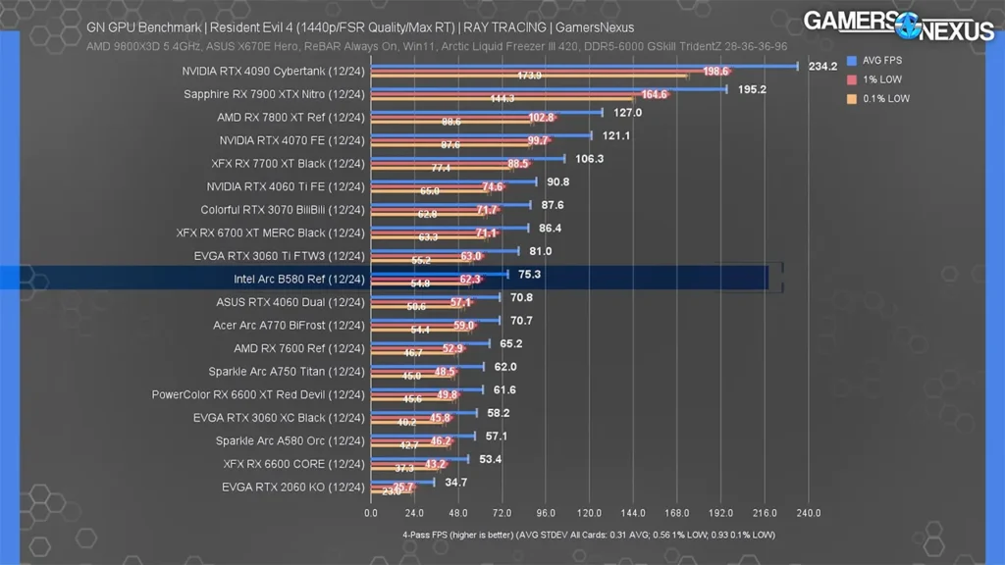
Task: Click the 'NVIDIA RTX 4070 FE (12/24)' label
Action: coord(291,140)
